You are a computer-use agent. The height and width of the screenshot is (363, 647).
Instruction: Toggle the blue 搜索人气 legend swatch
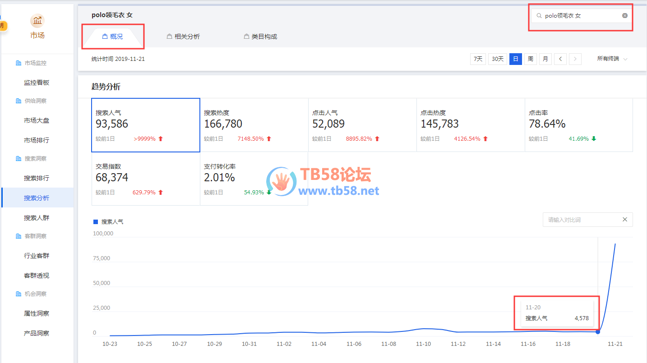click(x=96, y=222)
